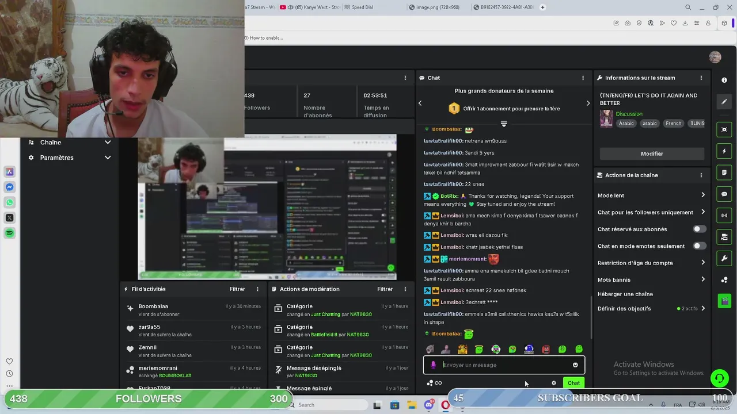Image resolution: width=737 pixels, height=414 pixels.
Task: Click the green clip icon in right toolbar
Action: [x=724, y=300]
